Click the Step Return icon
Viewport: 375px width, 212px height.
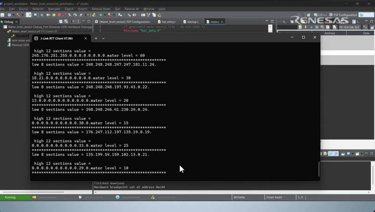click(x=81, y=15)
